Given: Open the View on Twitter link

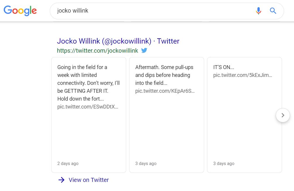Looking at the screenshot, I should pos(89,180).
